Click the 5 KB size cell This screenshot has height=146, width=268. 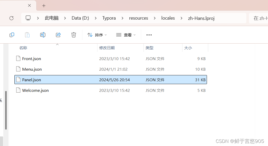click(x=201, y=90)
